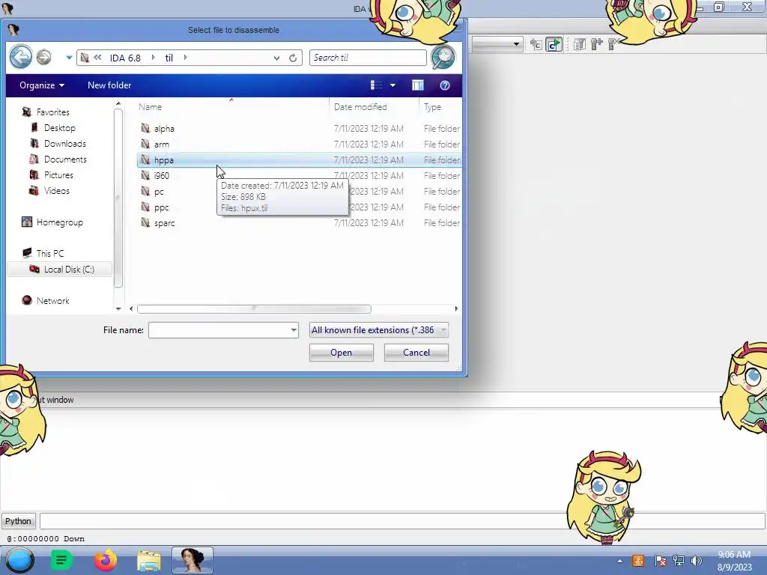Open Help via question mark icon
The height and width of the screenshot is (575, 767).
coord(445,85)
